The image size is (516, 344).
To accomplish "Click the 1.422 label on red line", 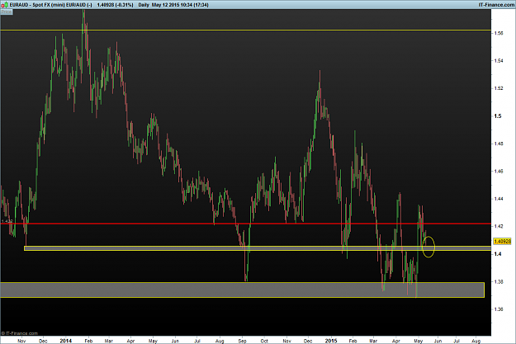I will (7, 221).
